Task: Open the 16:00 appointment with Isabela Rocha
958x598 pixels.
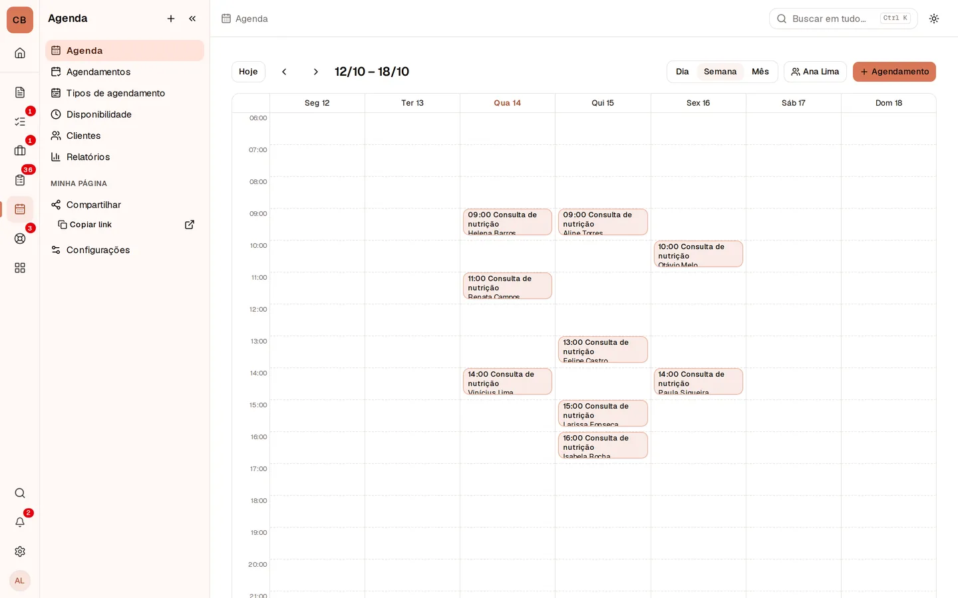Action: pyautogui.click(x=603, y=445)
